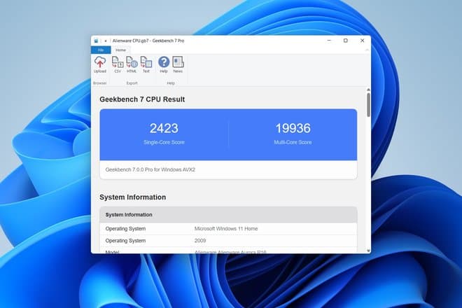
Task: Minimize the Geekbench window
Action: 330,41
